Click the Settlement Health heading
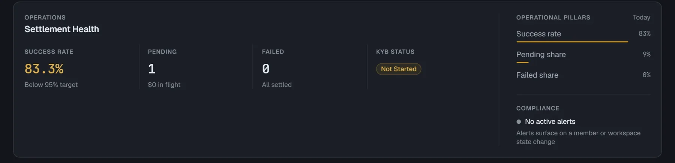 pos(62,29)
